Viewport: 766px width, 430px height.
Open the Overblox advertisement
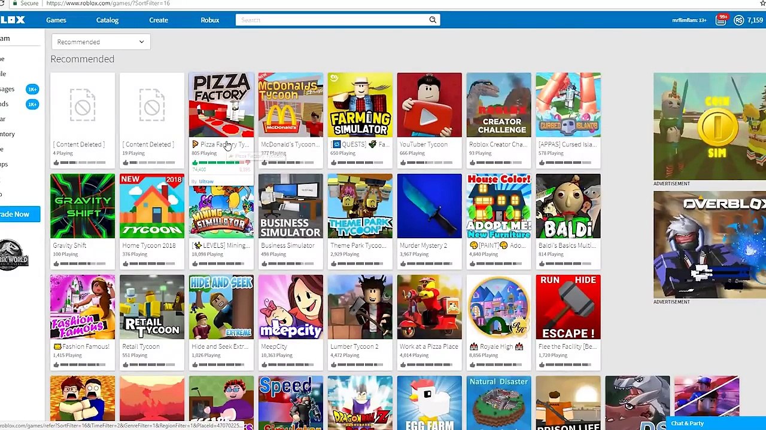coord(710,244)
